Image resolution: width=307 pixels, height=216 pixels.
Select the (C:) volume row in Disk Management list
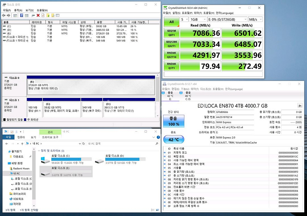click(81, 26)
